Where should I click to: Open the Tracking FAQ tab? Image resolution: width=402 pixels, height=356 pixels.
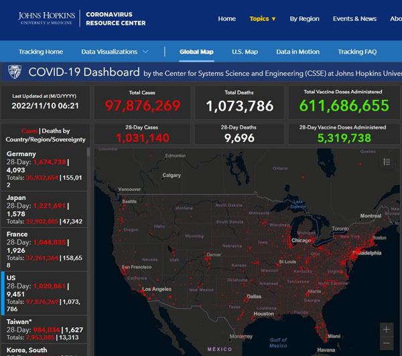coord(357,52)
